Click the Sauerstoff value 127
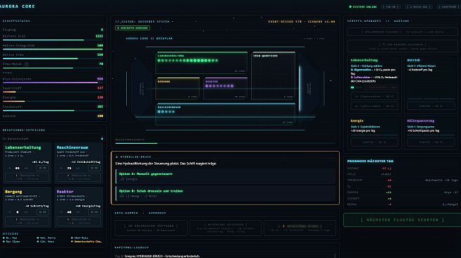461x258 pixels. coord(100,88)
